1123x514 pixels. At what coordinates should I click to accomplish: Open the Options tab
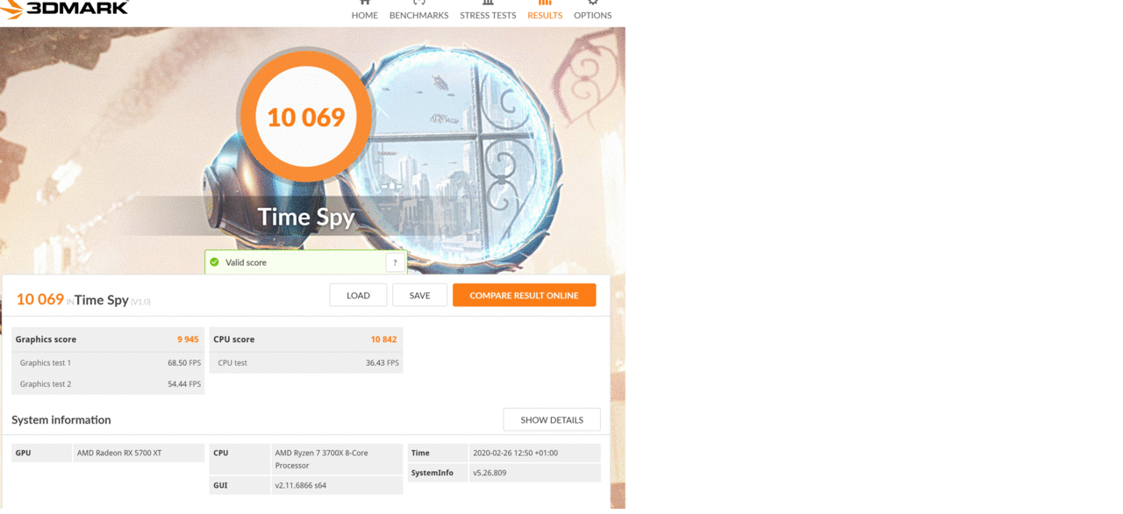pos(593,15)
